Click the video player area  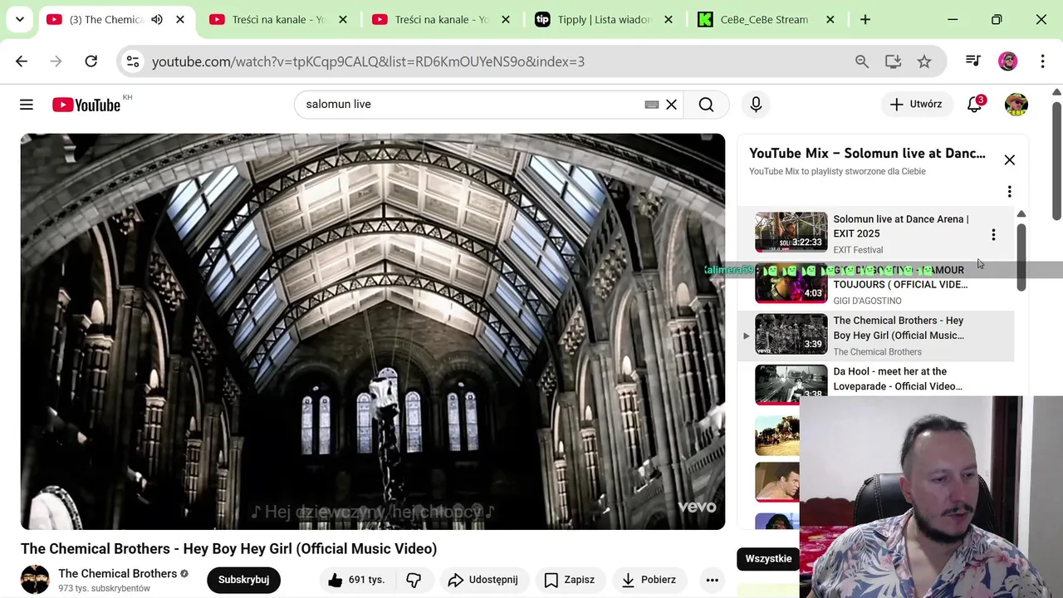point(373,331)
